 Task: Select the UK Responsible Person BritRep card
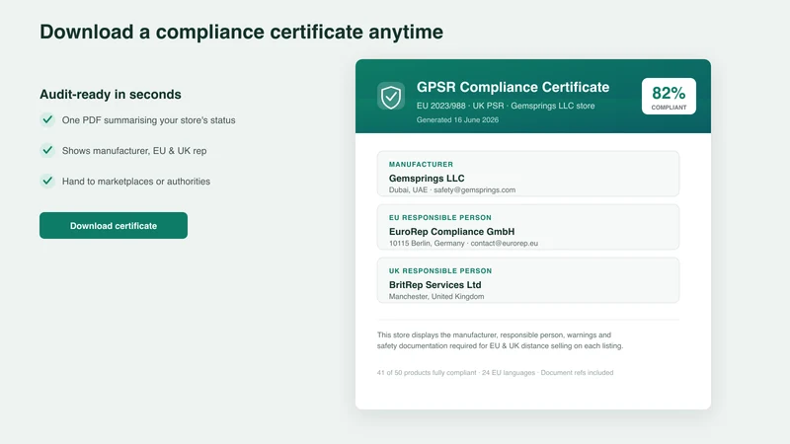coord(528,280)
